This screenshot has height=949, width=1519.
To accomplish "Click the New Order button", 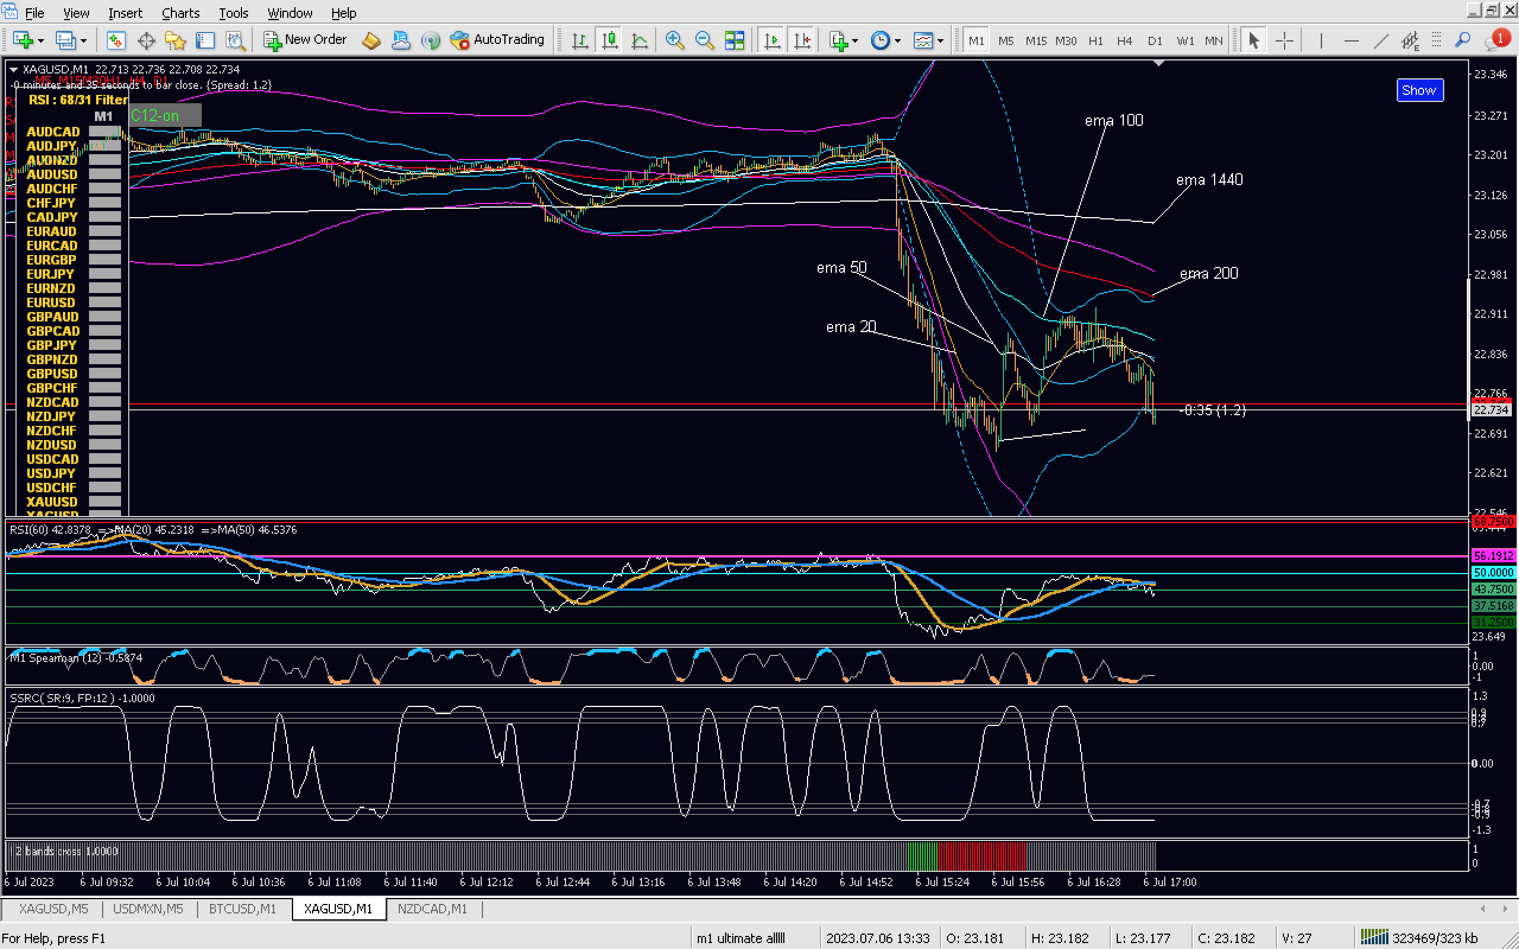I will pos(305,40).
